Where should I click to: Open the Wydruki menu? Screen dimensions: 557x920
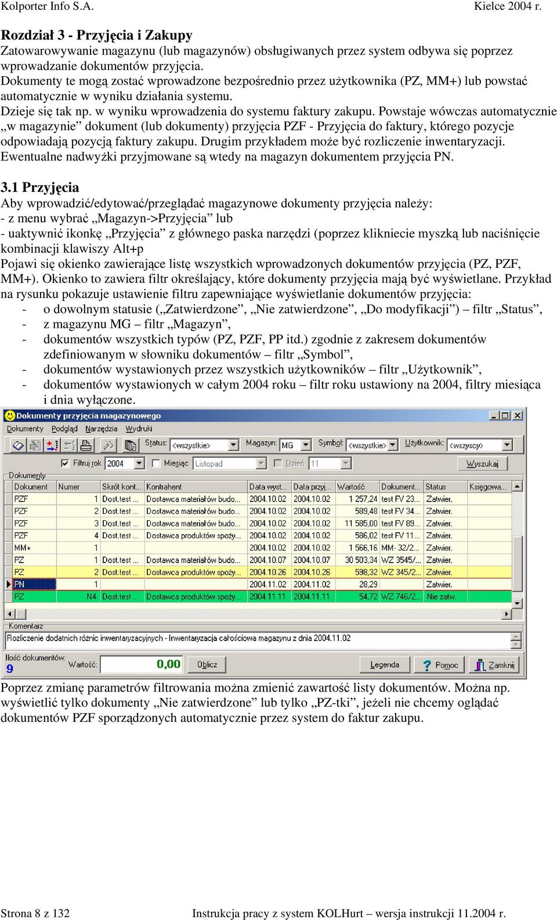tap(139, 429)
